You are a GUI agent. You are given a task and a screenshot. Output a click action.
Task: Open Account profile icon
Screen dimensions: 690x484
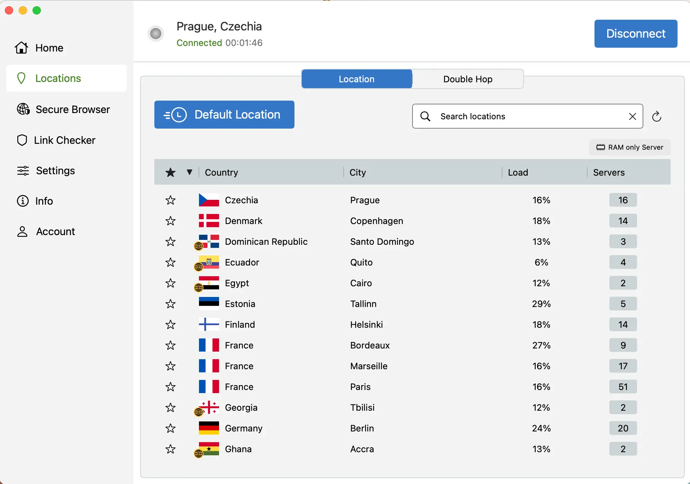click(x=22, y=232)
